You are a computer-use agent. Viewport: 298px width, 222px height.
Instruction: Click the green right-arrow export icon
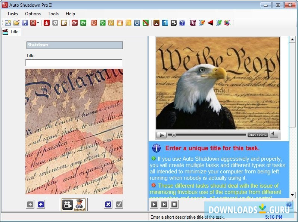[x=83, y=23]
